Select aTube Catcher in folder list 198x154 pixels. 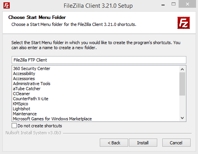(x=27, y=89)
